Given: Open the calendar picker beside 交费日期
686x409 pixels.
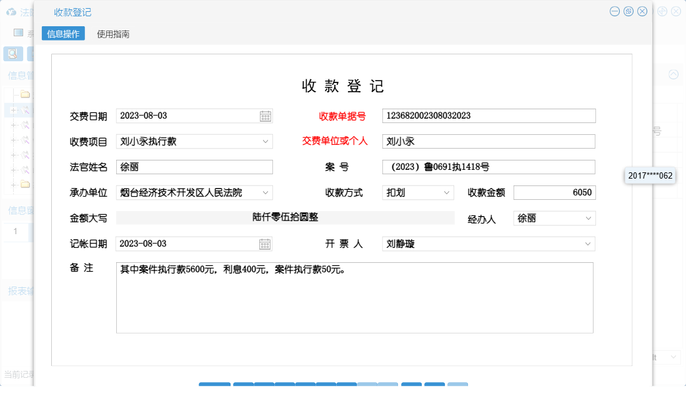Looking at the screenshot, I should coord(265,116).
